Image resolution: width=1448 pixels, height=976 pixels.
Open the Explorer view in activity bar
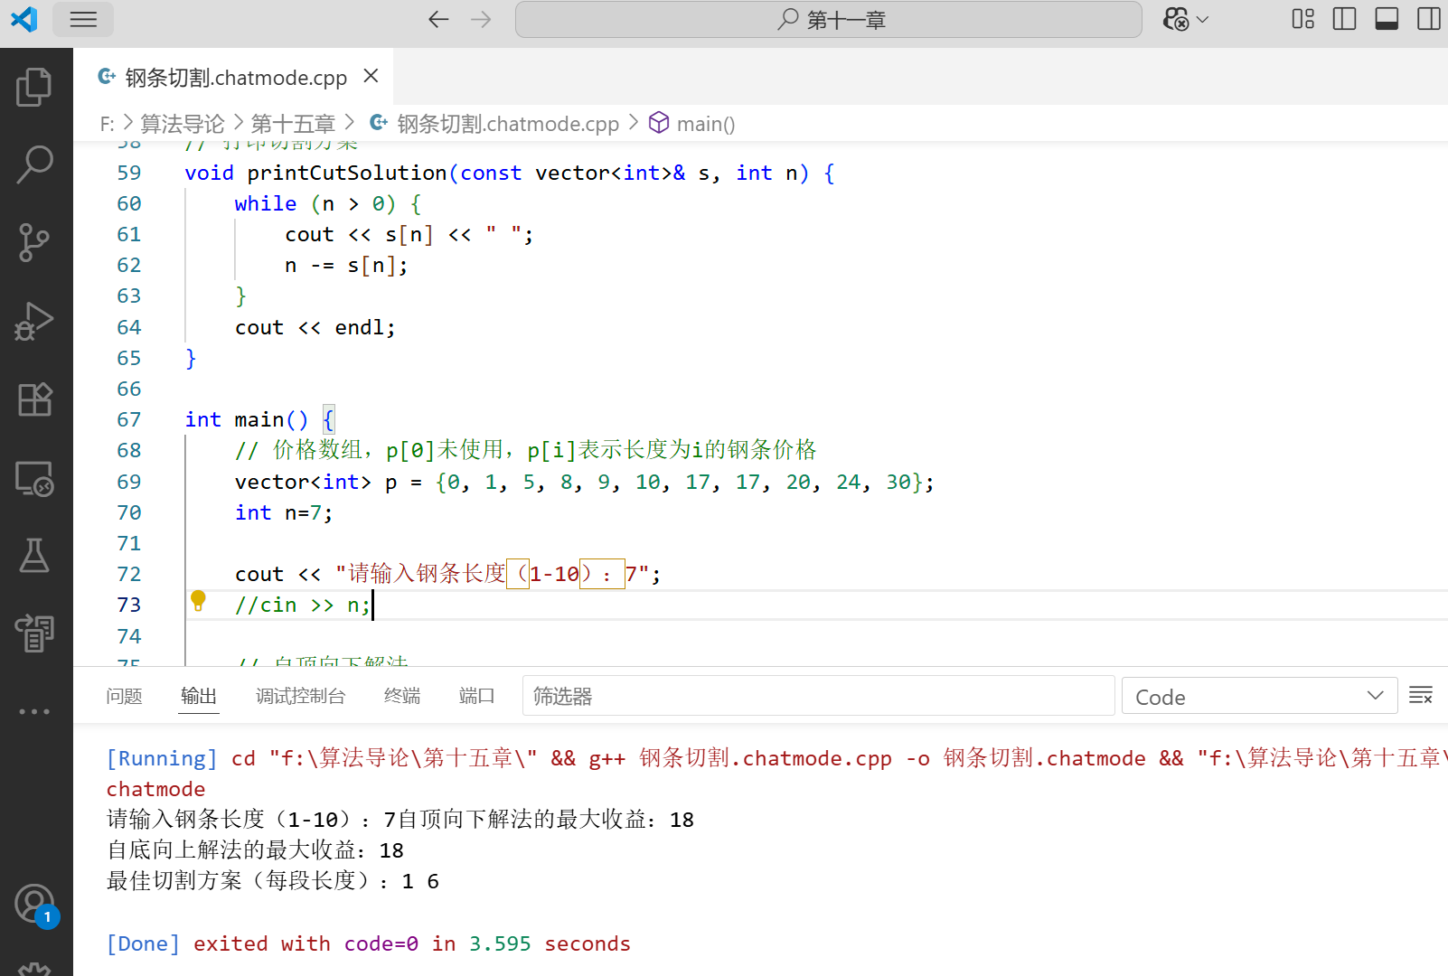tap(34, 88)
